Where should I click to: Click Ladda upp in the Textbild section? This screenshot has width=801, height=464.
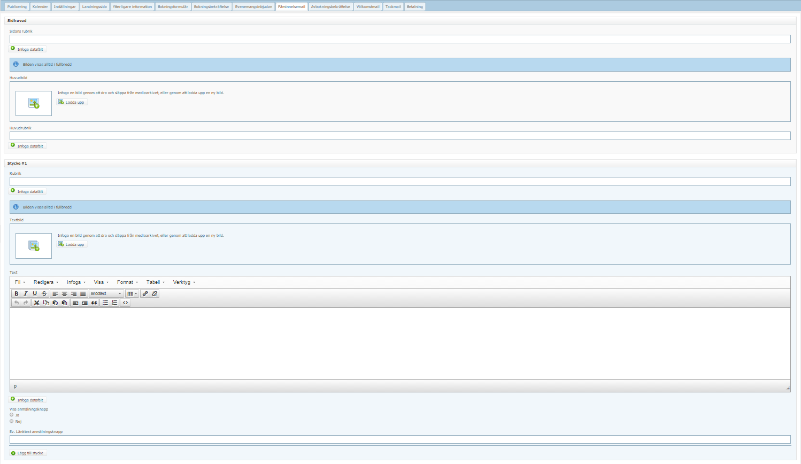[x=72, y=244]
